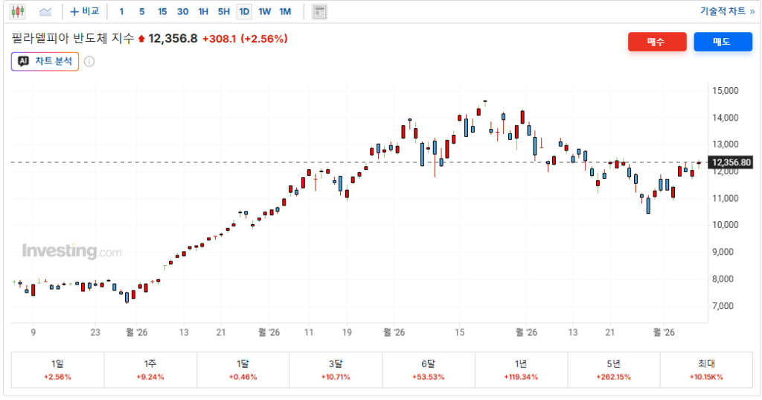Choose the 15 minute interval
The height and width of the screenshot is (400, 762).
click(x=162, y=12)
